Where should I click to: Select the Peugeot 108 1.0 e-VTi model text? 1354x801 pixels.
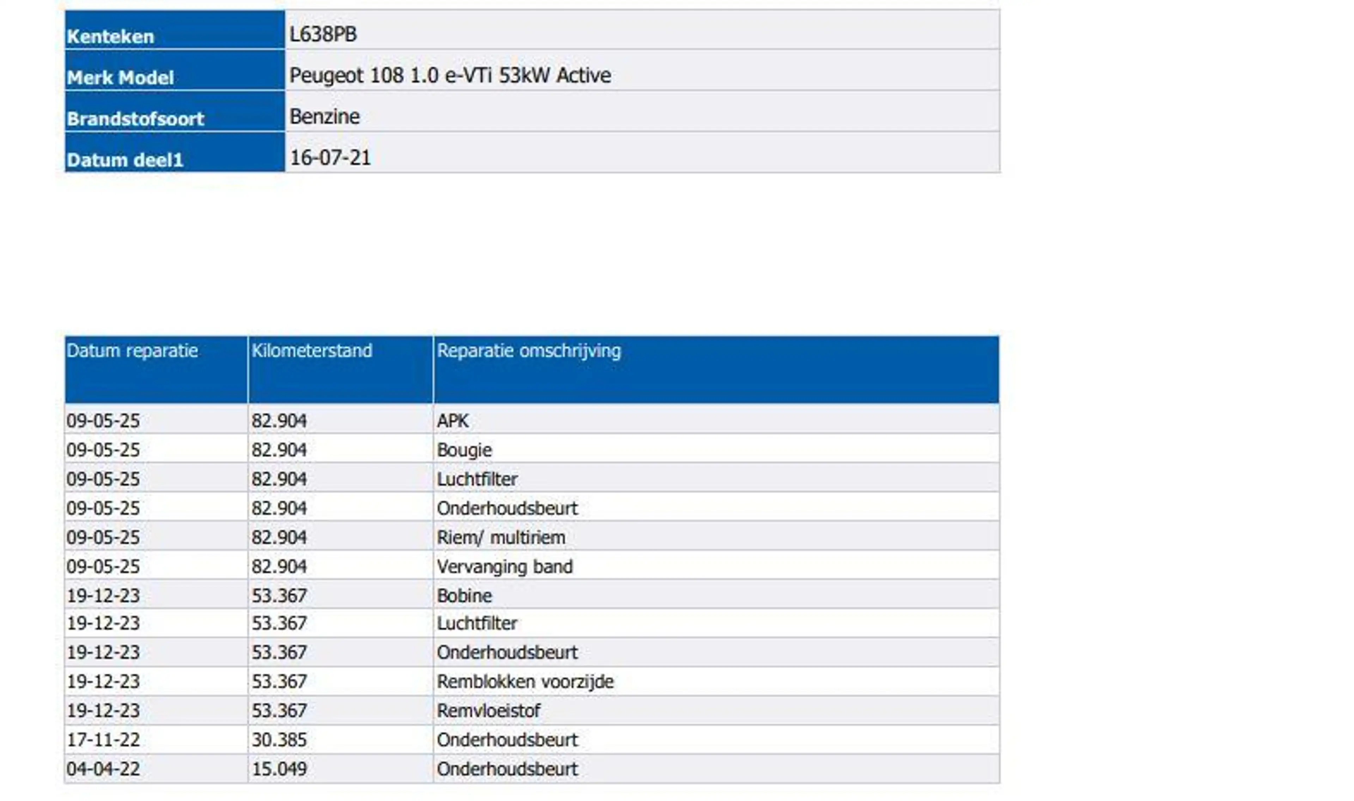click(450, 75)
